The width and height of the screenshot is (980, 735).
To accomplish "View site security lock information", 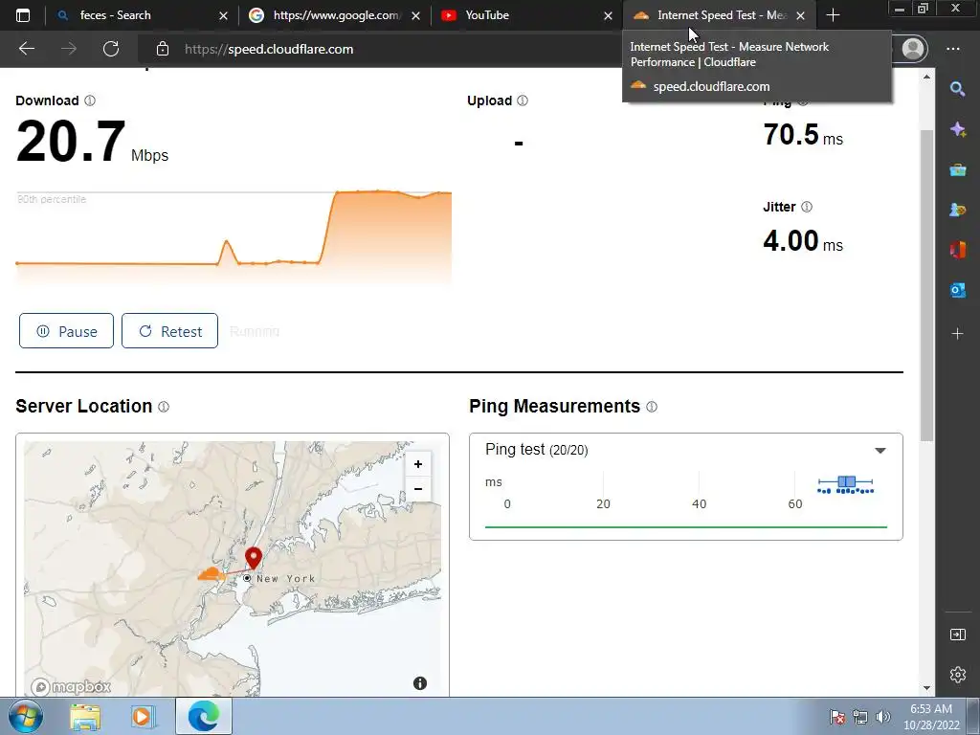I will [163, 49].
